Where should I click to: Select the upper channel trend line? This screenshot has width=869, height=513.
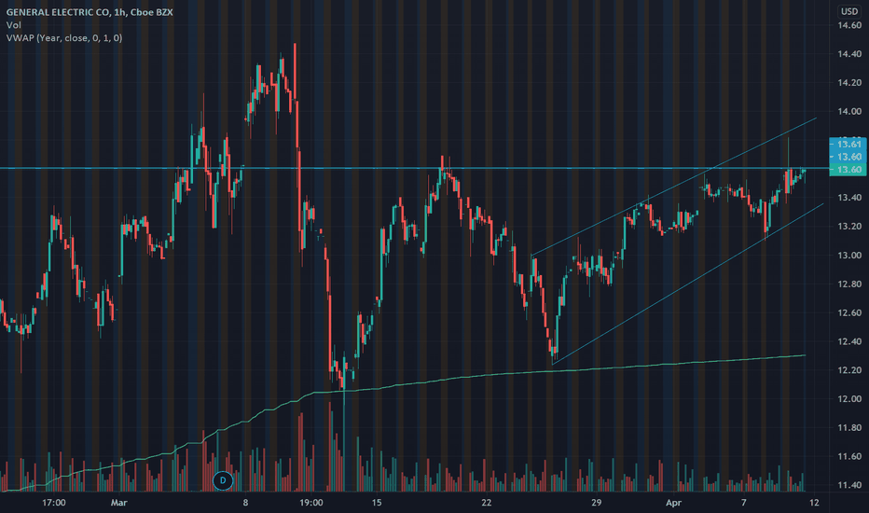pos(673,187)
